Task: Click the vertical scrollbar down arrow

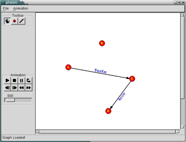Action: [x=183, y=127]
